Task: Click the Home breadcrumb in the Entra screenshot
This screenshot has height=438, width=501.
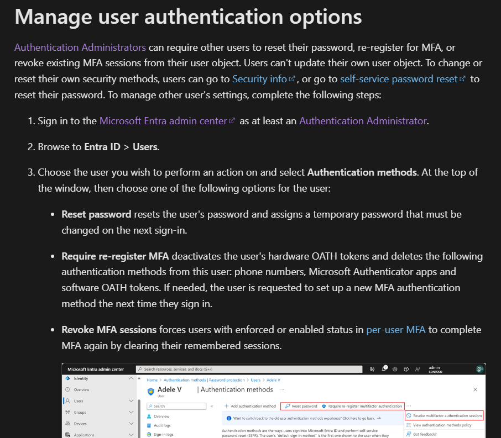Action: 152,380
